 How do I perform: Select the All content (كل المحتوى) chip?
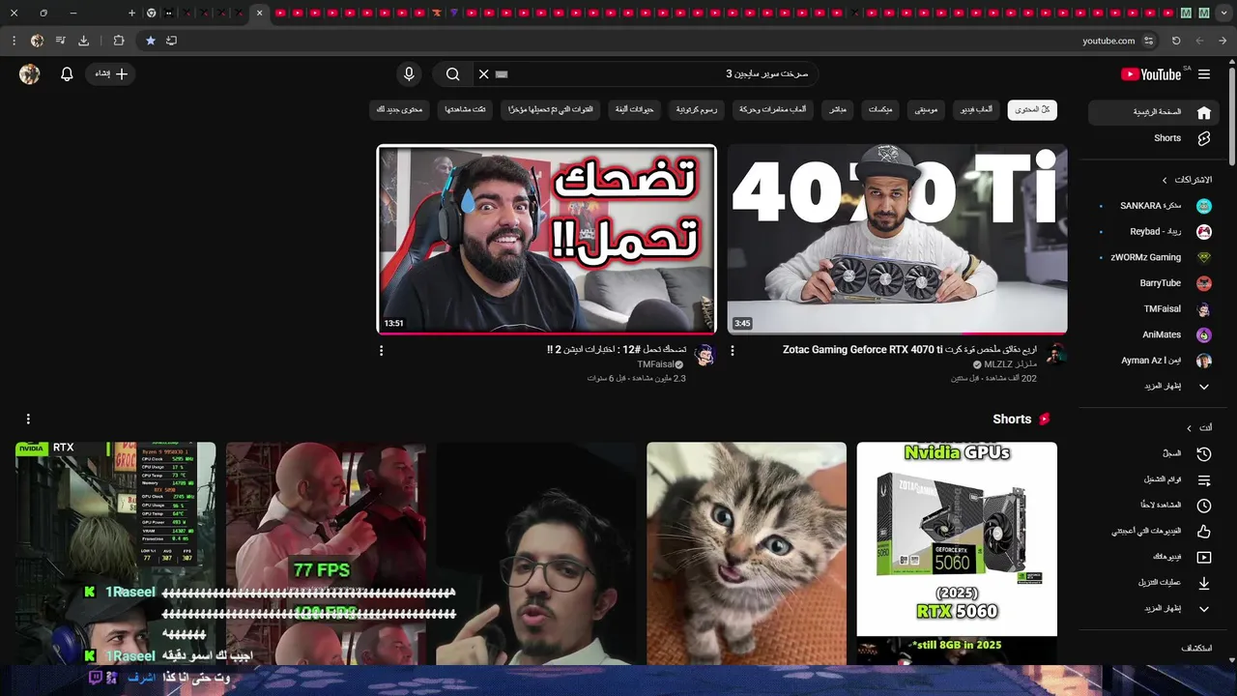pos(1032,110)
